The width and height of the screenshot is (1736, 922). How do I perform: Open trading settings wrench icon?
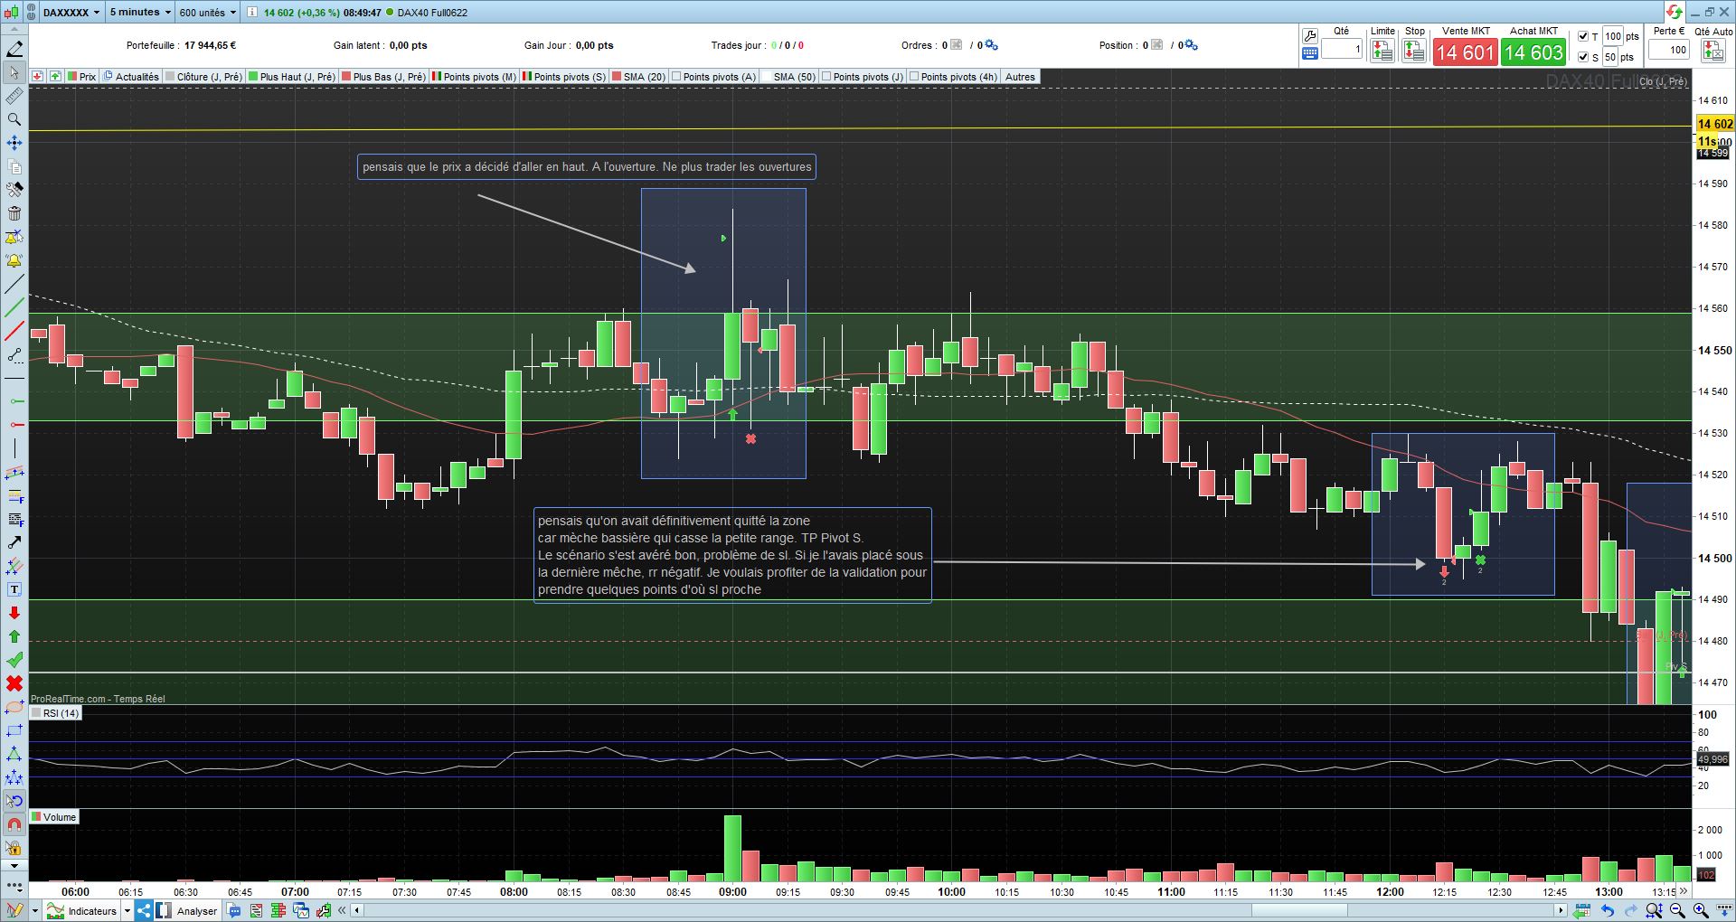tap(1310, 36)
